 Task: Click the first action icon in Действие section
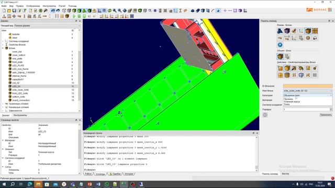click(x=280, y=68)
